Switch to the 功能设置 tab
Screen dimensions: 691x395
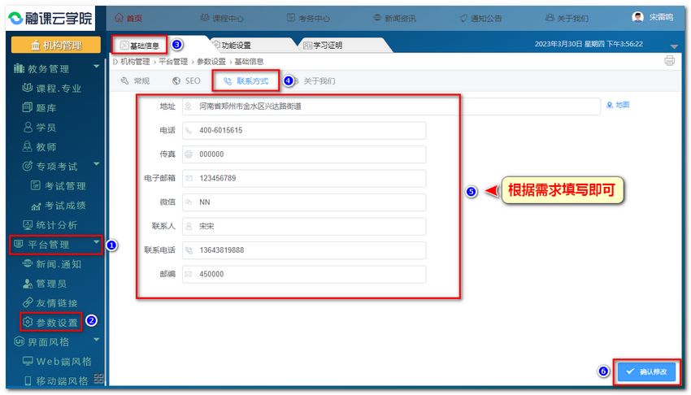(x=232, y=46)
